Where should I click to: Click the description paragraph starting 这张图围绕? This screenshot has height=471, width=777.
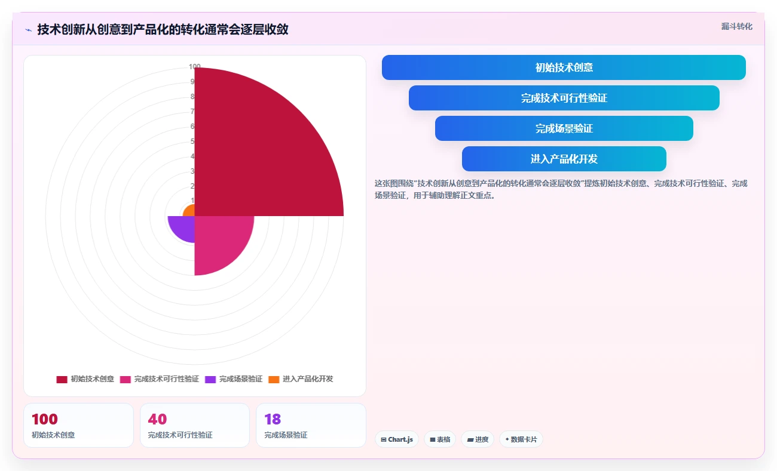tap(561, 189)
